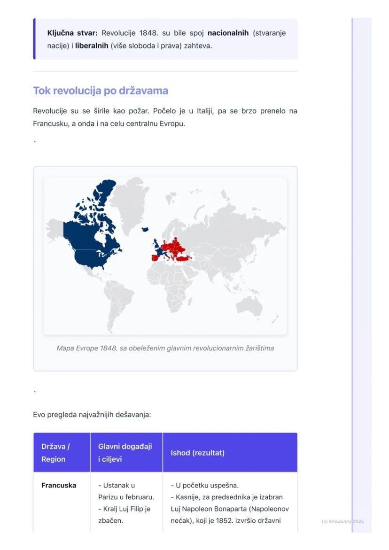Click the blue North America region on map
This screenshot has width=389, height=550.
tap(89, 240)
